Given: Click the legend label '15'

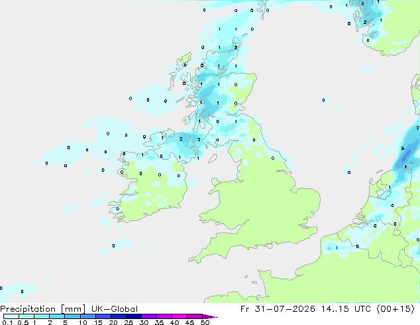Looking at the screenshot, I should click(x=98, y=322).
